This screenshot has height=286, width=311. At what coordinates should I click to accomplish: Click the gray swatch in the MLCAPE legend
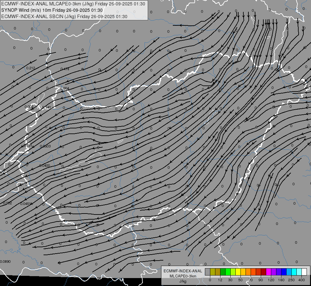(208, 272)
